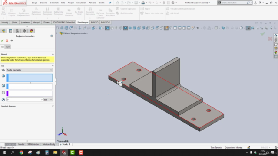Open the DimXpertManager crosshair tab

pos(24,31)
